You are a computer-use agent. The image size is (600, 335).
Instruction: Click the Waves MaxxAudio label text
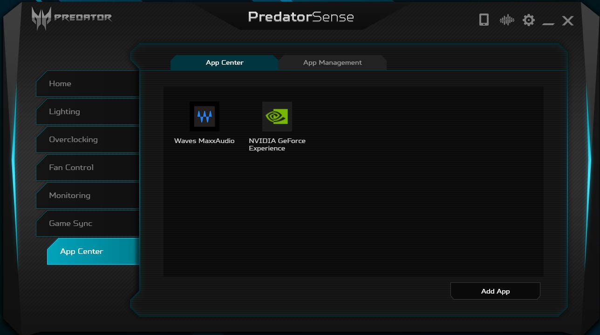(x=205, y=141)
